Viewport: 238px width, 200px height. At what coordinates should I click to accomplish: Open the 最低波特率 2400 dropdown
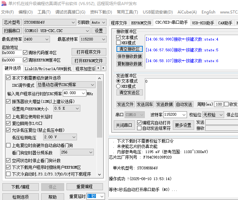click(36, 39)
